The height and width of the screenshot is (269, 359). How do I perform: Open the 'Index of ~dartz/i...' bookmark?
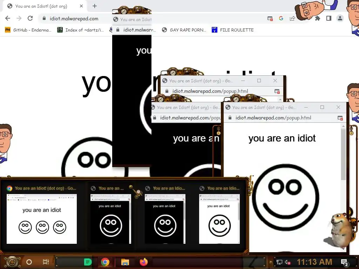point(81,30)
